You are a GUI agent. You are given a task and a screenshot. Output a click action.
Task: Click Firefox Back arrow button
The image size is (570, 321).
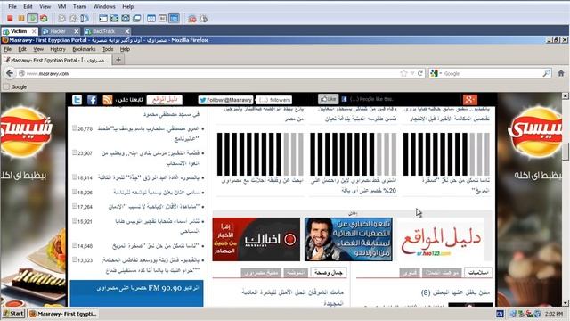[10, 73]
